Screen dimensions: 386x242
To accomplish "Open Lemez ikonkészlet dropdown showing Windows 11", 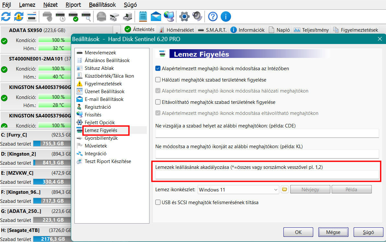I will coord(238,190).
